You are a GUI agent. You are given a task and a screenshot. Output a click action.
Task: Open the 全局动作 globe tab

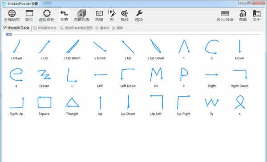(x=12, y=16)
